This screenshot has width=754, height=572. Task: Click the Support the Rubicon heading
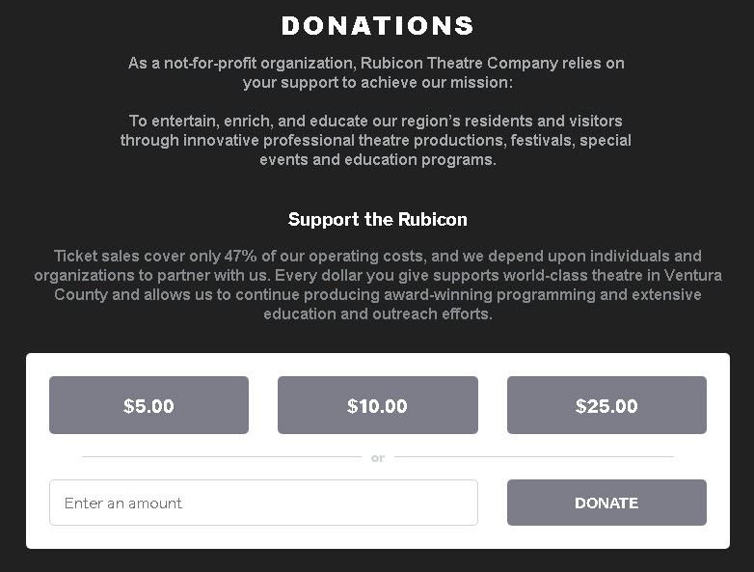[377, 220]
